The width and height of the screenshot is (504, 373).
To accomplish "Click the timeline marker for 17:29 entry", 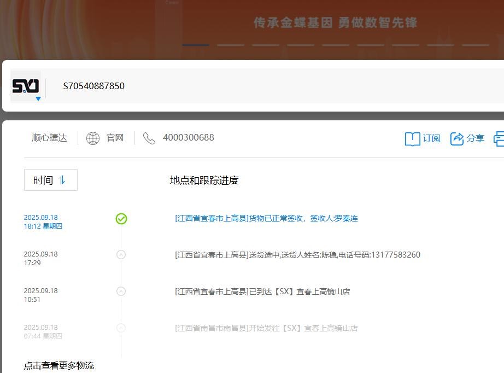I will pyautogui.click(x=121, y=255).
